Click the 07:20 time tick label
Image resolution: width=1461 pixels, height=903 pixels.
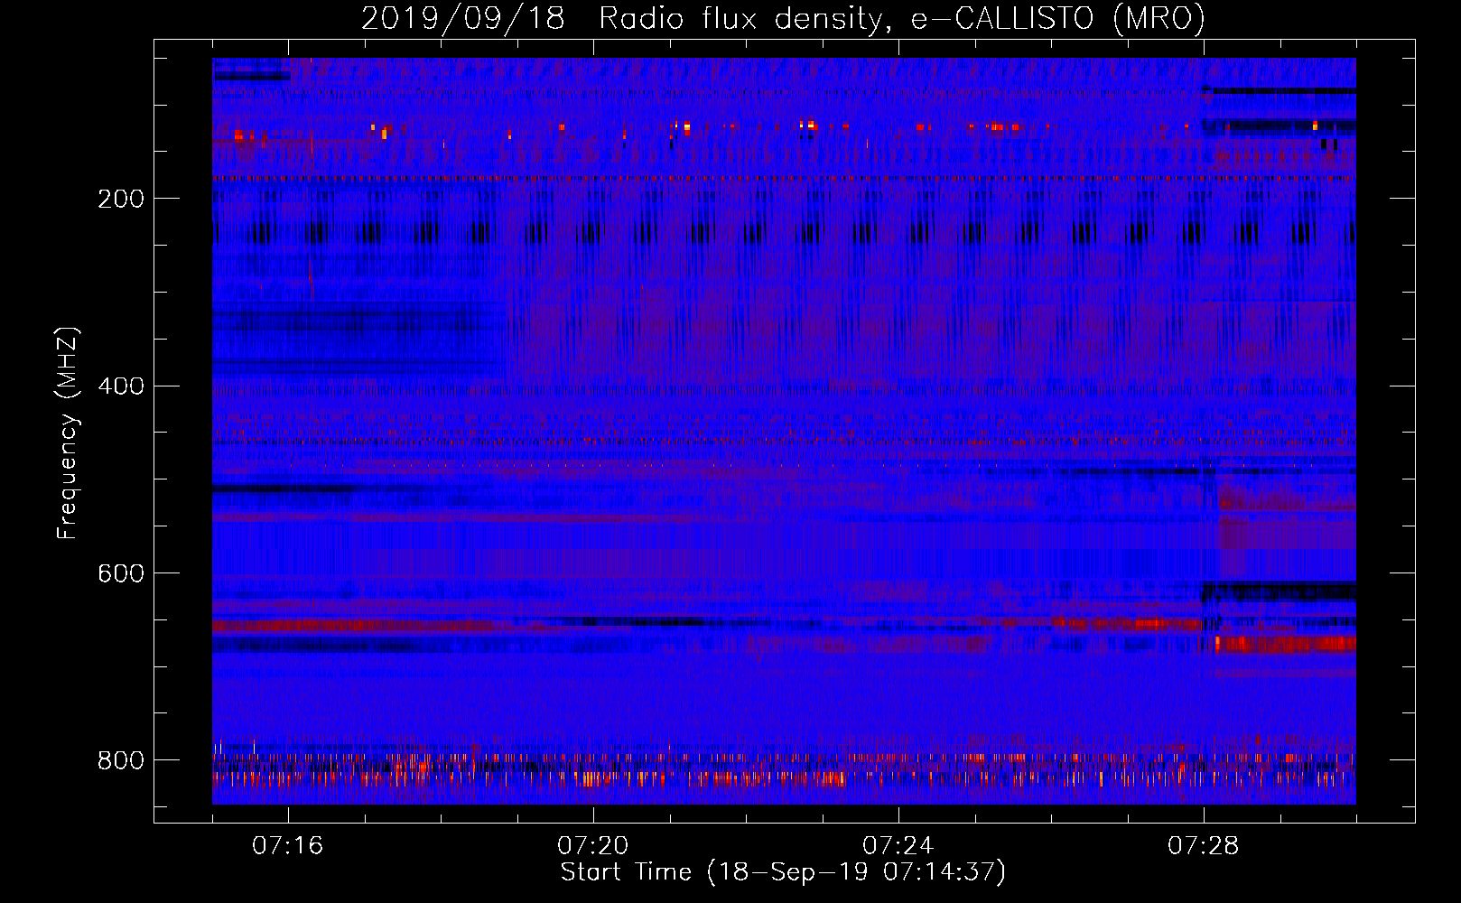point(593,845)
